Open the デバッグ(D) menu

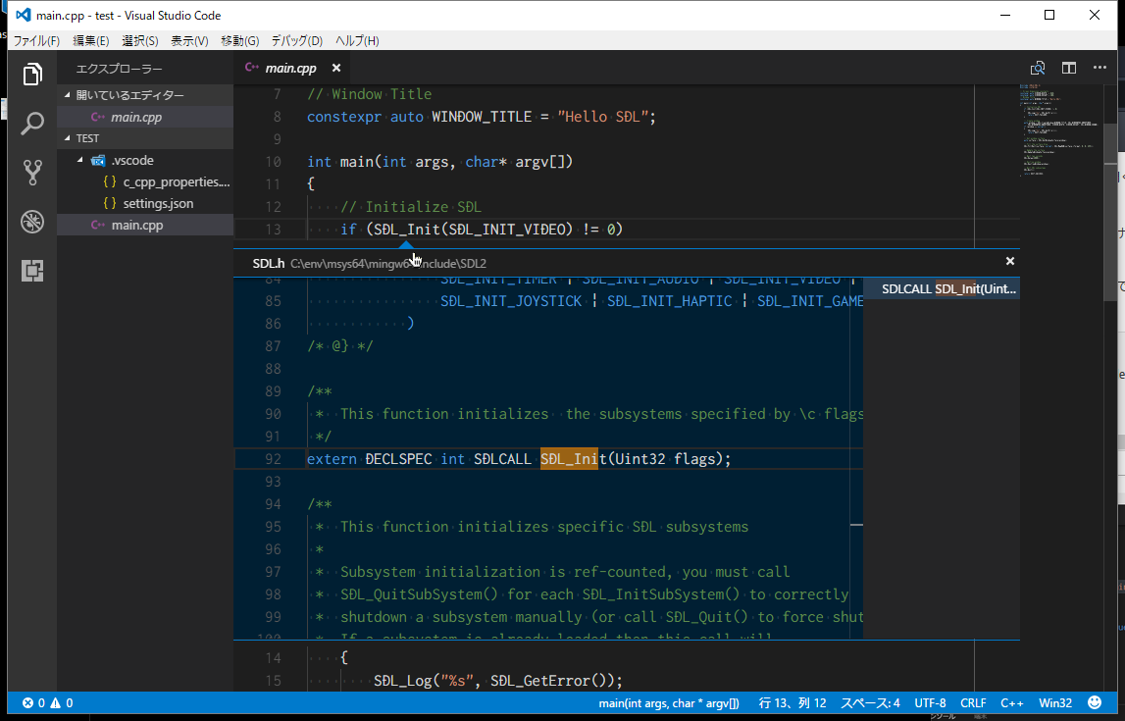tap(297, 41)
